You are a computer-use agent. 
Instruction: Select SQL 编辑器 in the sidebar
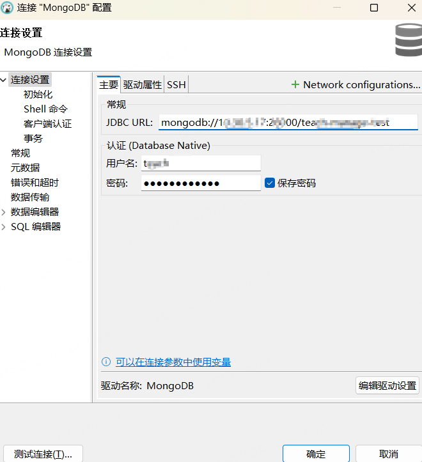coord(36,227)
